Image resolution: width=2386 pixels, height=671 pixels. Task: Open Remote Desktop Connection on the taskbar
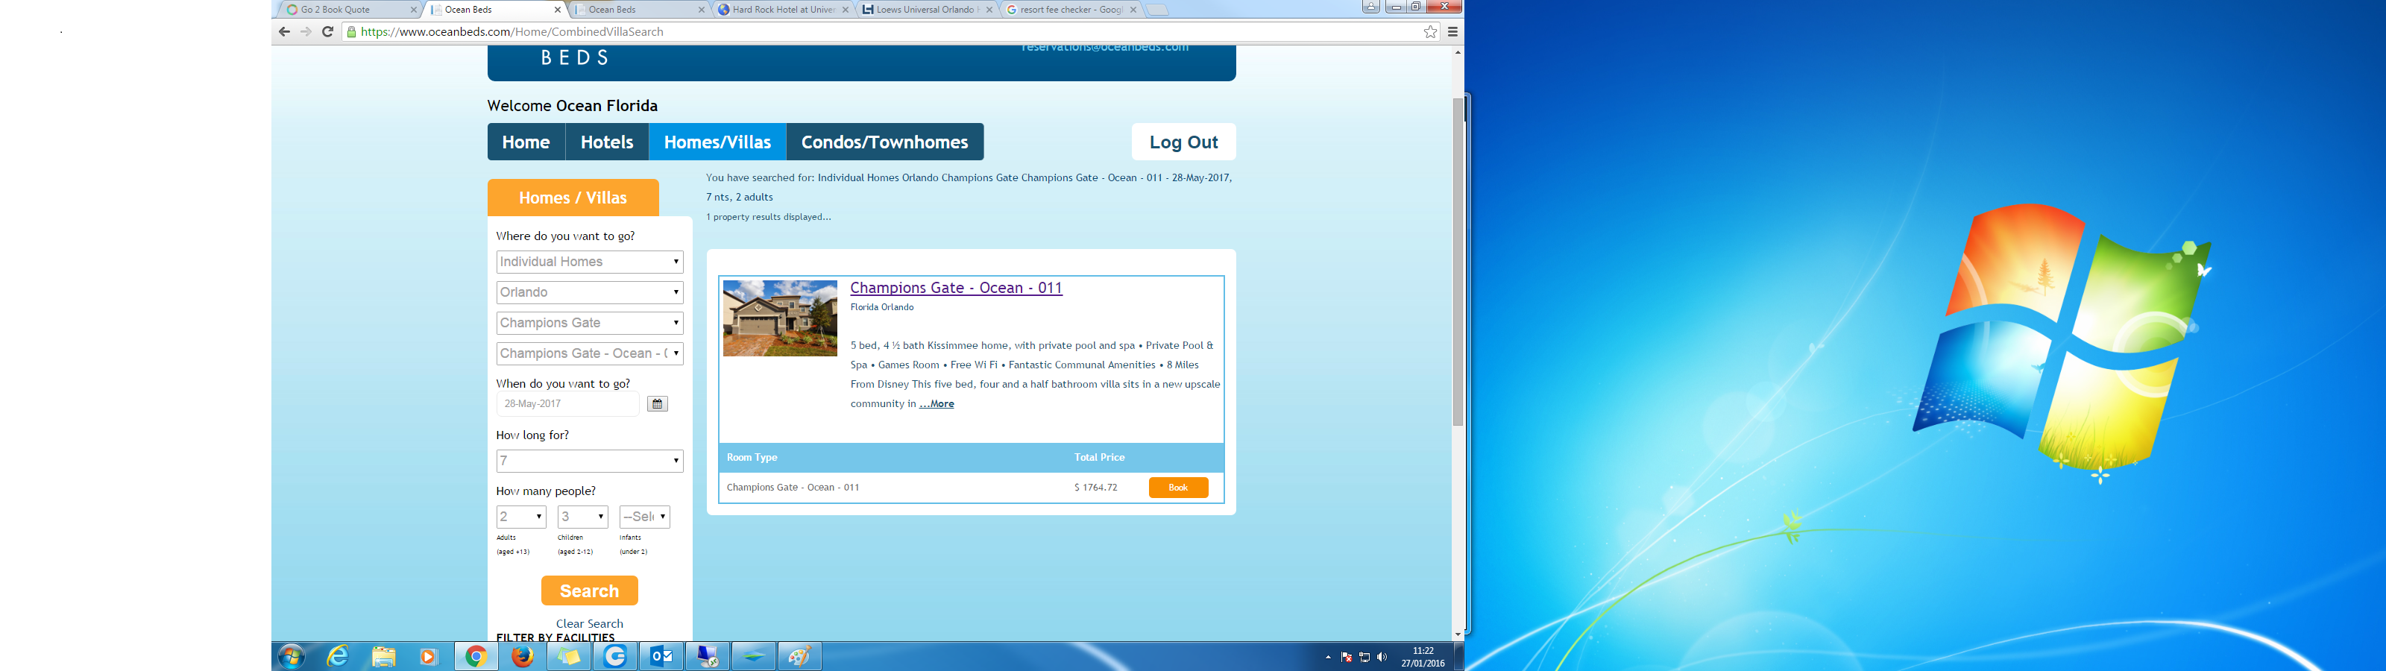(x=708, y=656)
